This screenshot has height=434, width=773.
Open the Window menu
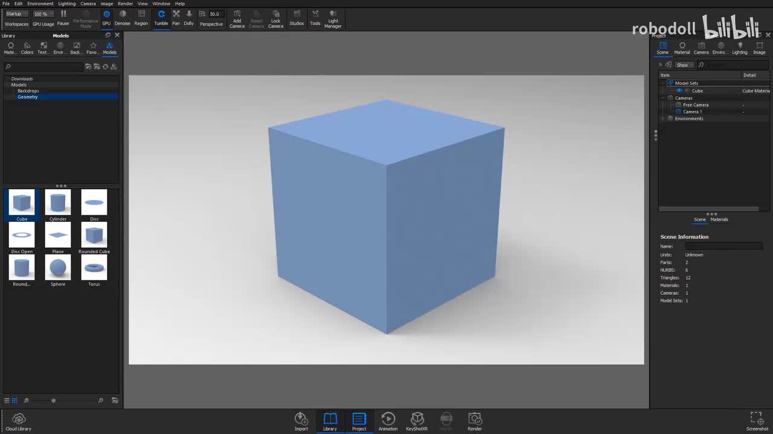tap(161, 4)
